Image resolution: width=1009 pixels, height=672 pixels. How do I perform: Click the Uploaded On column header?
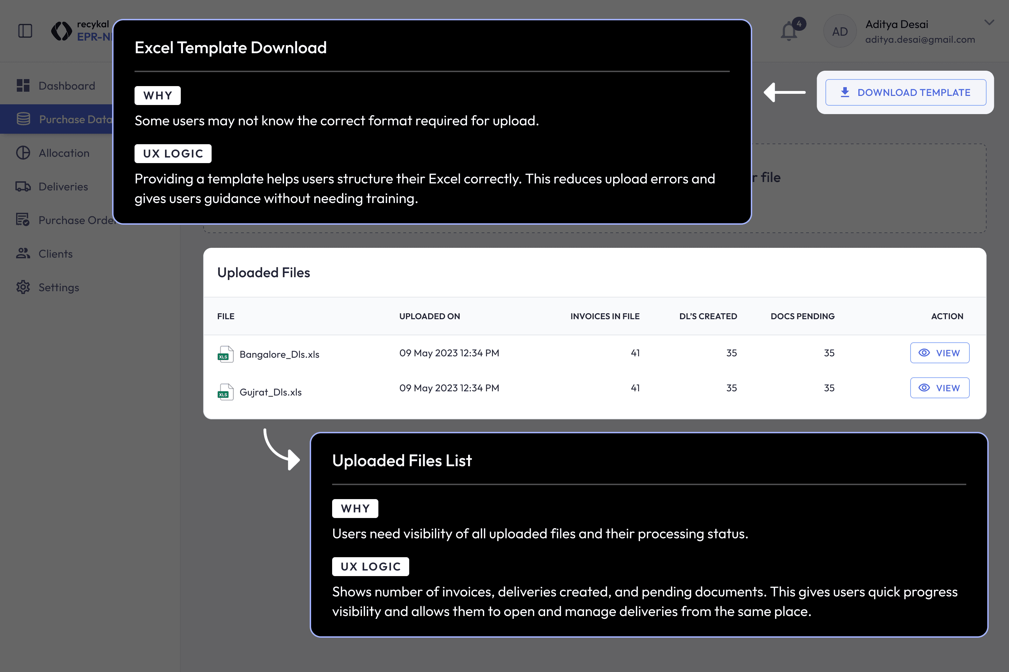click(430, 316)
